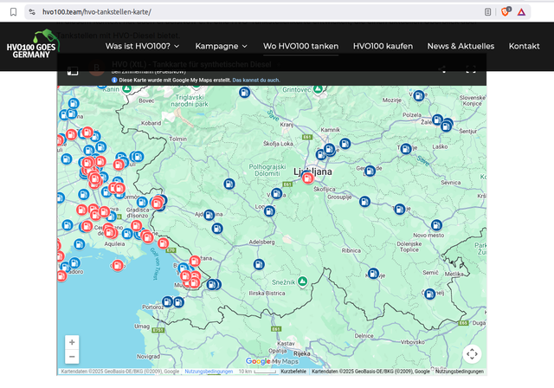Select blue fuel marker near Grosuplje

pos(364,202)
